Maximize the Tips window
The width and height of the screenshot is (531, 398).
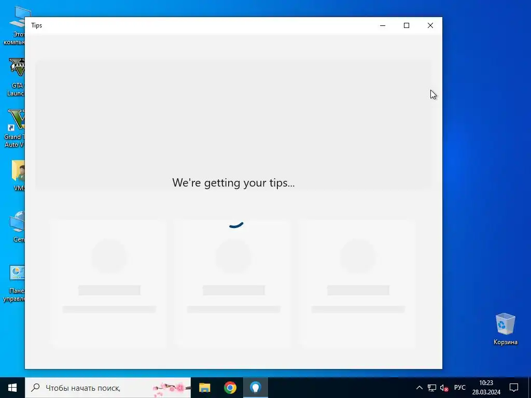click(407, 25)
